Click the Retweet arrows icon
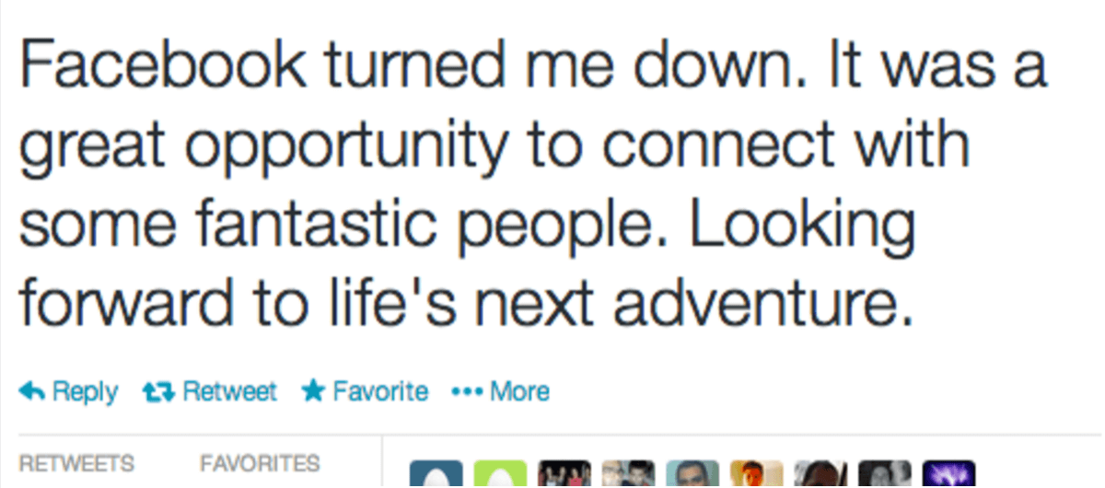This screenshot has height=488, width=1105. pos(157,392)
